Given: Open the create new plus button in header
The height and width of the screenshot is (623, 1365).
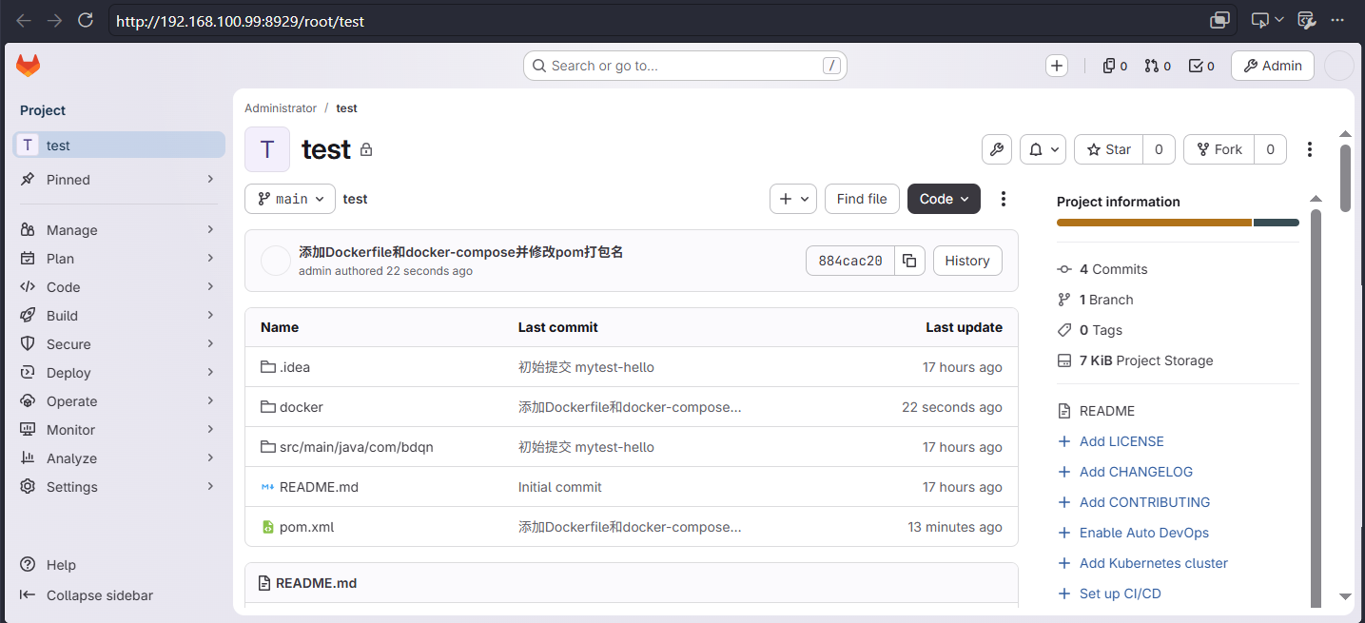Looking at the screenshot, I should [1057, 66].
